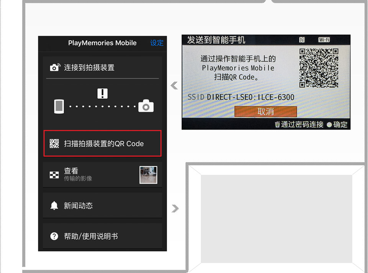The height and width of the screenshot is (273, 368).
Task: Tap the question mark help icon
Action: click(x=54, y=236)
